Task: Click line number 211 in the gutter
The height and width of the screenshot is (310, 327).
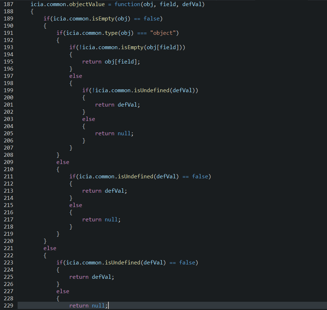Action: point(8,177)
